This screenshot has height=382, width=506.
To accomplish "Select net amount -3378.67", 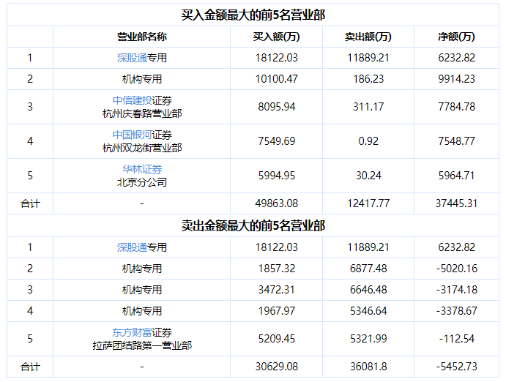I will tap(456, 311).
